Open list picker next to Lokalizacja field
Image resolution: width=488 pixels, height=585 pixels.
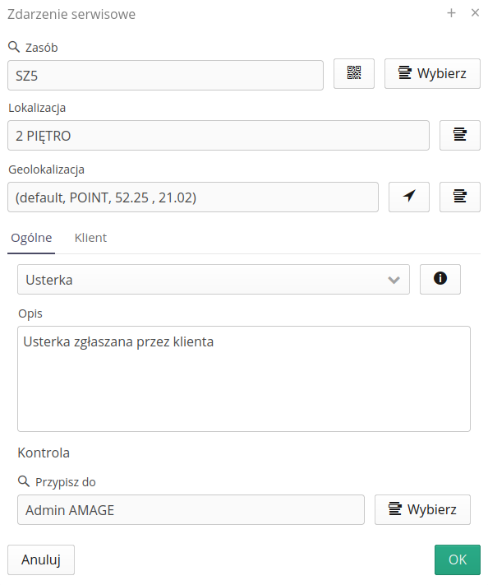pos(460,135)
